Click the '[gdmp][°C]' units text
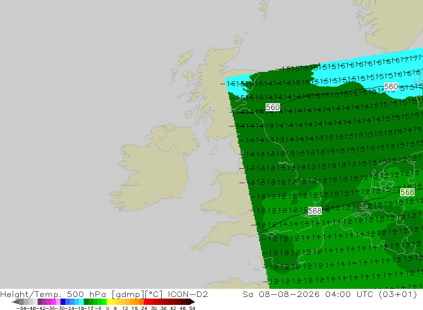Viewport: 423px width, 310px height. click(137, 294)
